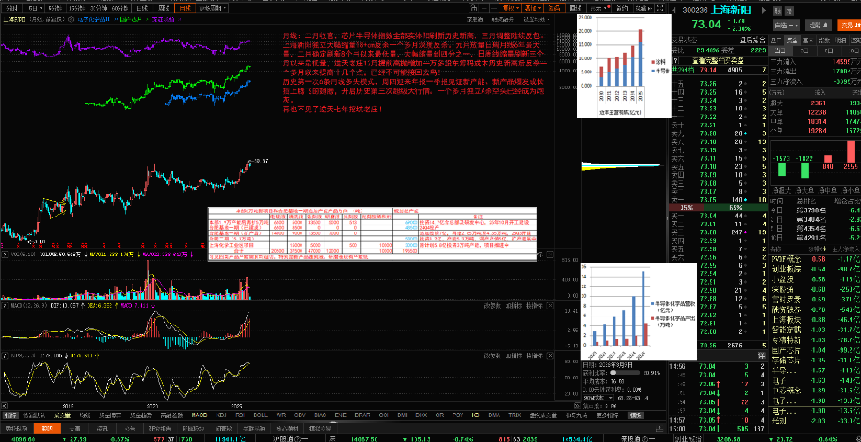Select the 15分钟 period tab

pyautogui.click(x=77, y=8)
